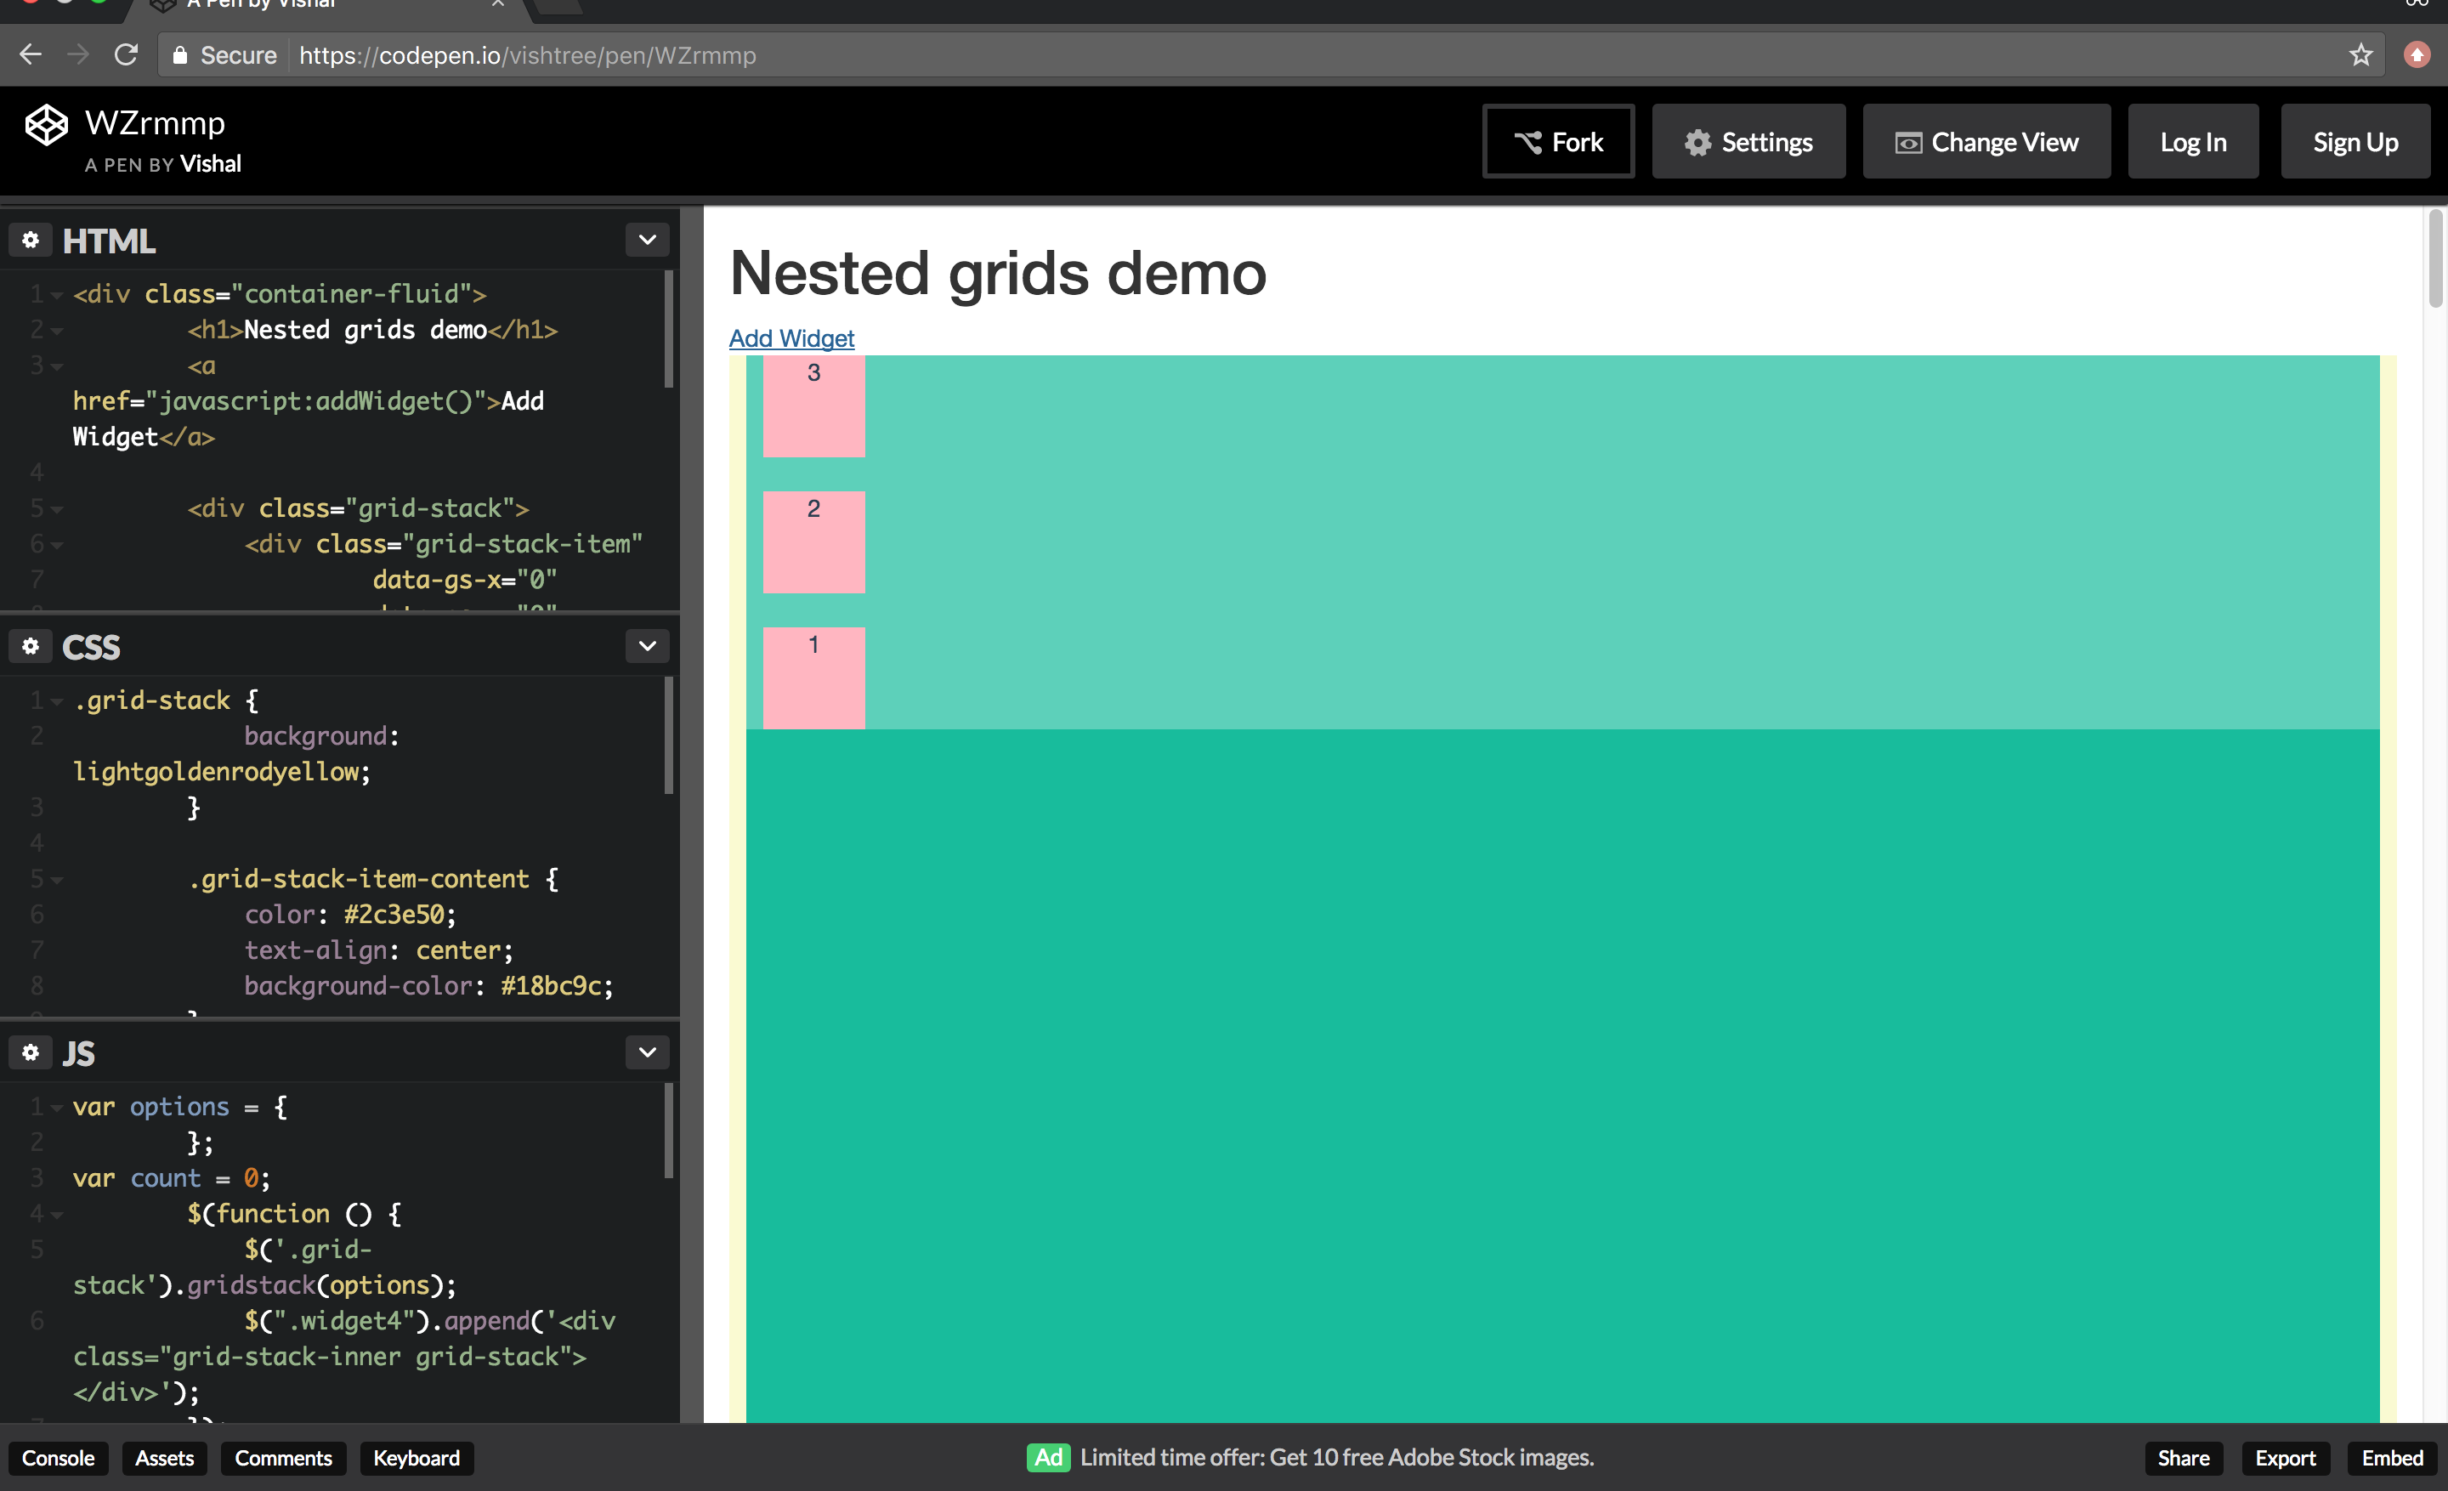This screenshot has height=1491, width=2448.
Task: Open pen Settings
Action: [x=1748, y=142]
